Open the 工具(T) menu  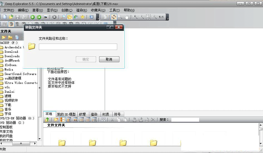click(115, 10)
